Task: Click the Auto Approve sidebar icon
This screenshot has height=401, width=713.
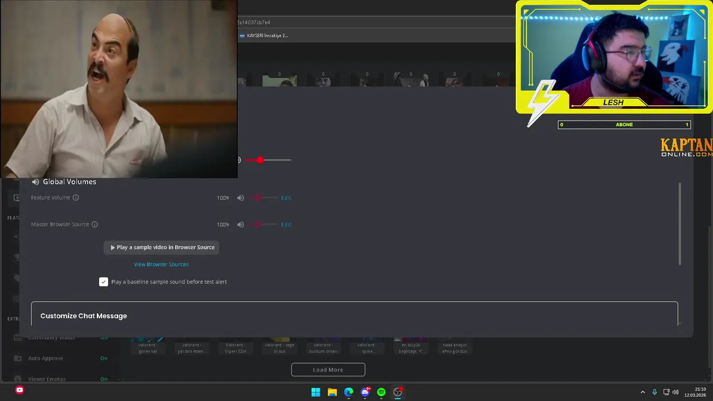Action: click(x=17, y=358)
